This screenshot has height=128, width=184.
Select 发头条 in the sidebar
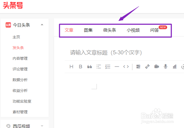coord(18,48)
